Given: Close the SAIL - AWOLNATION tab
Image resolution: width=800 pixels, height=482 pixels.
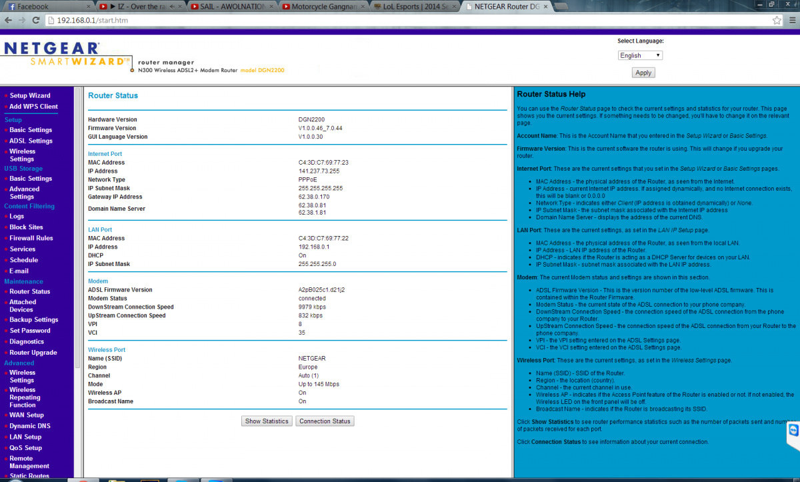Looking at the screenshot, I should coord(272,6).
